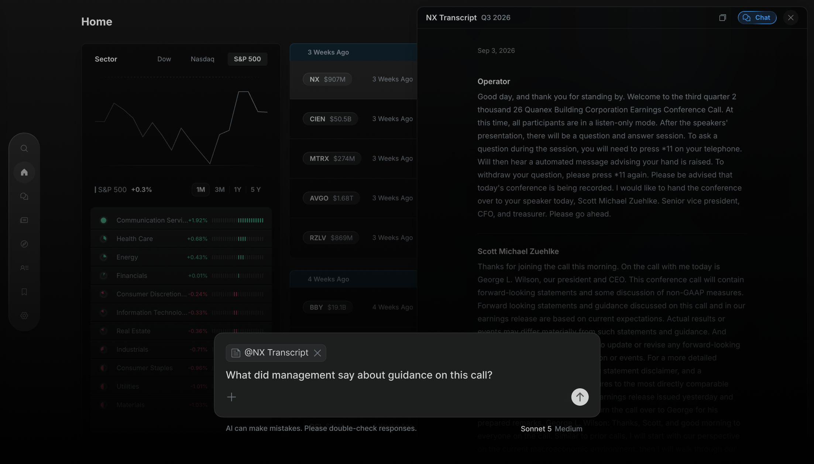Open the search icon in the sidebar
The image size is (814, 464).
click(24, 148)
